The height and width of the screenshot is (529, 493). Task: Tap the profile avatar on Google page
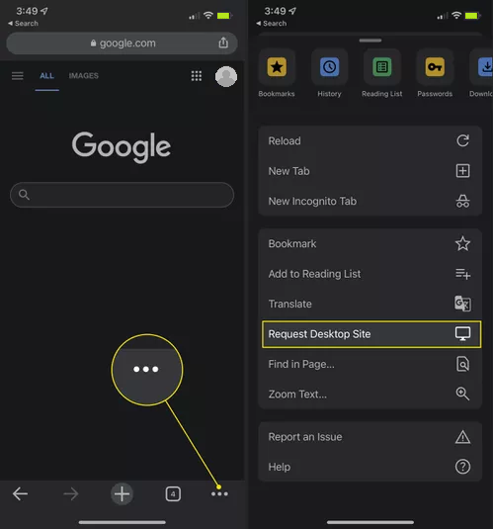tap(226, 76)
